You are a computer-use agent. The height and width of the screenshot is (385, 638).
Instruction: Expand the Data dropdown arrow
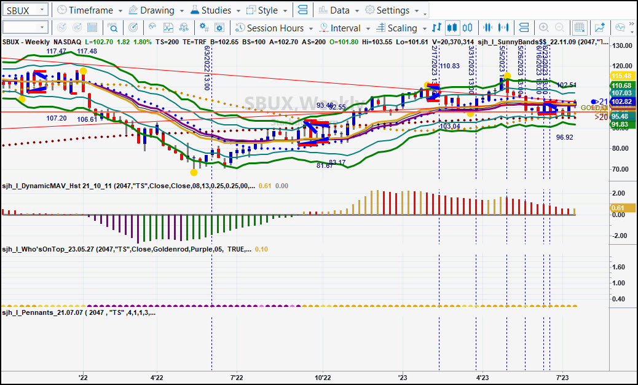tap(357, 10)
